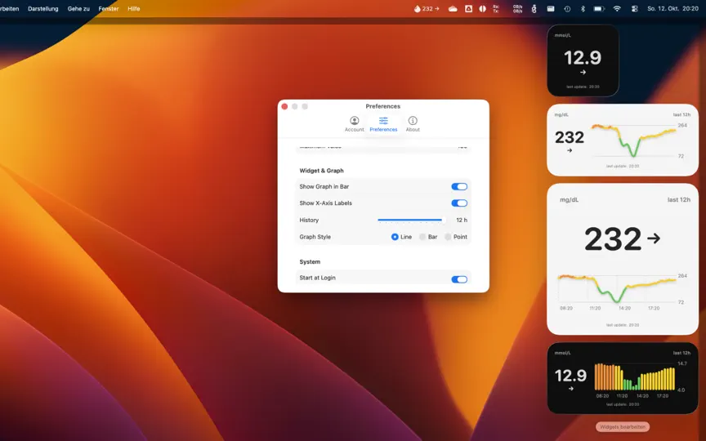Click the triangle app icon in menu bar
The height and width of the screenshot is (441, 706).
468,8
